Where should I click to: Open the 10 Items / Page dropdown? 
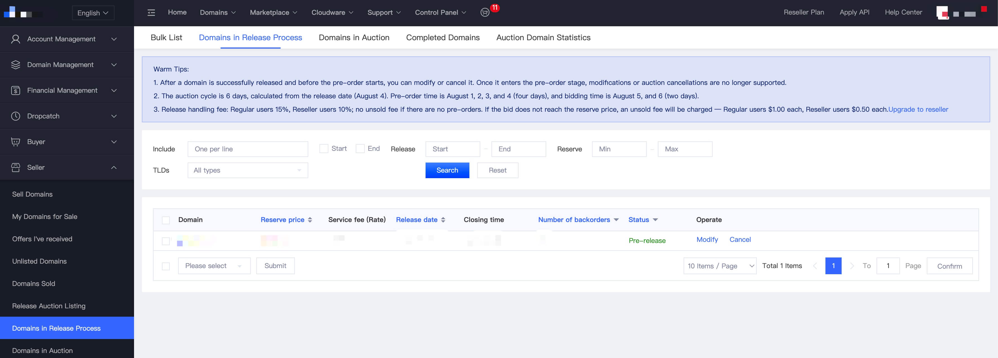point(719,266)
